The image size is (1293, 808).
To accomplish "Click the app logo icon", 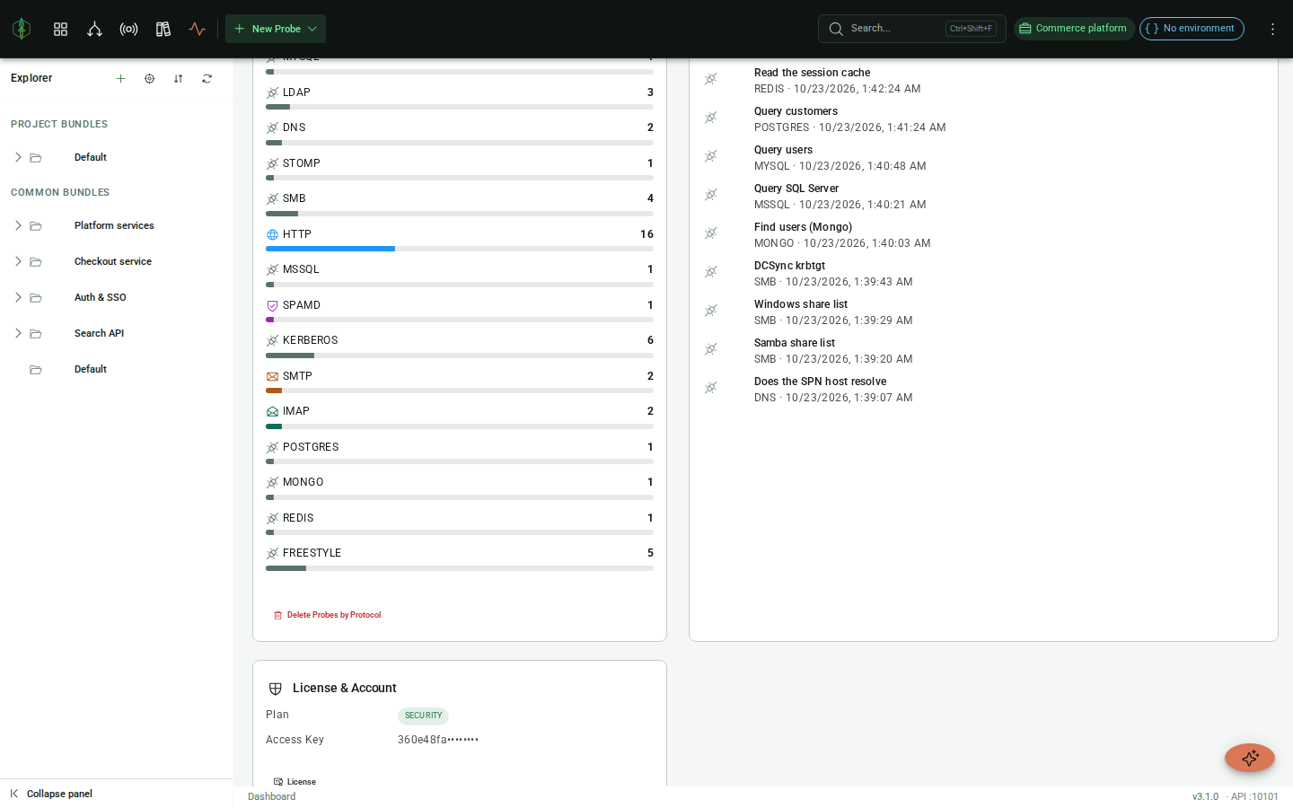I will [22, 29].
